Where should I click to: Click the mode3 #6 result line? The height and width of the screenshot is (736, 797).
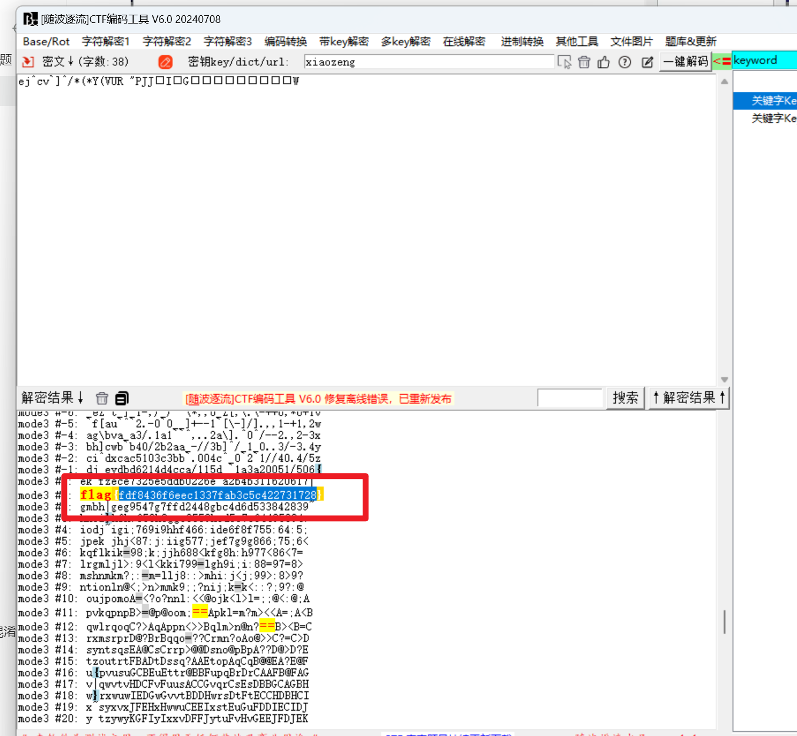click(x=161, y=553)
